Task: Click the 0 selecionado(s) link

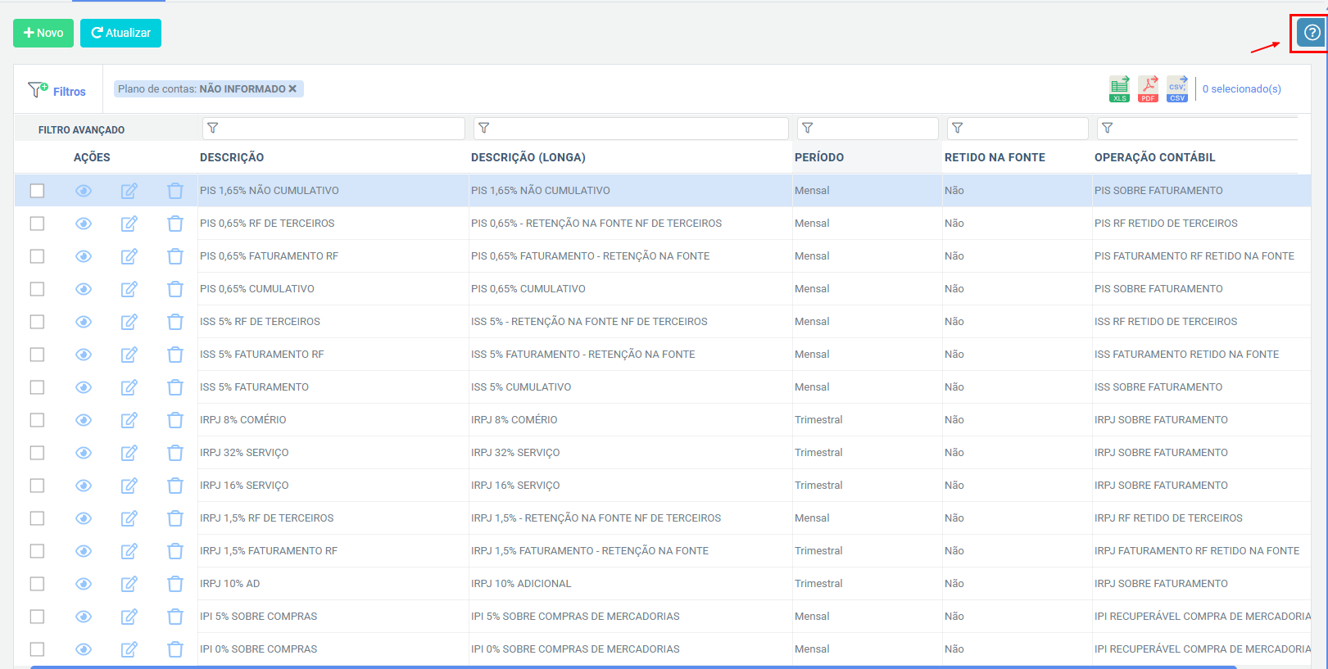Action: [x=1242, y=89]
